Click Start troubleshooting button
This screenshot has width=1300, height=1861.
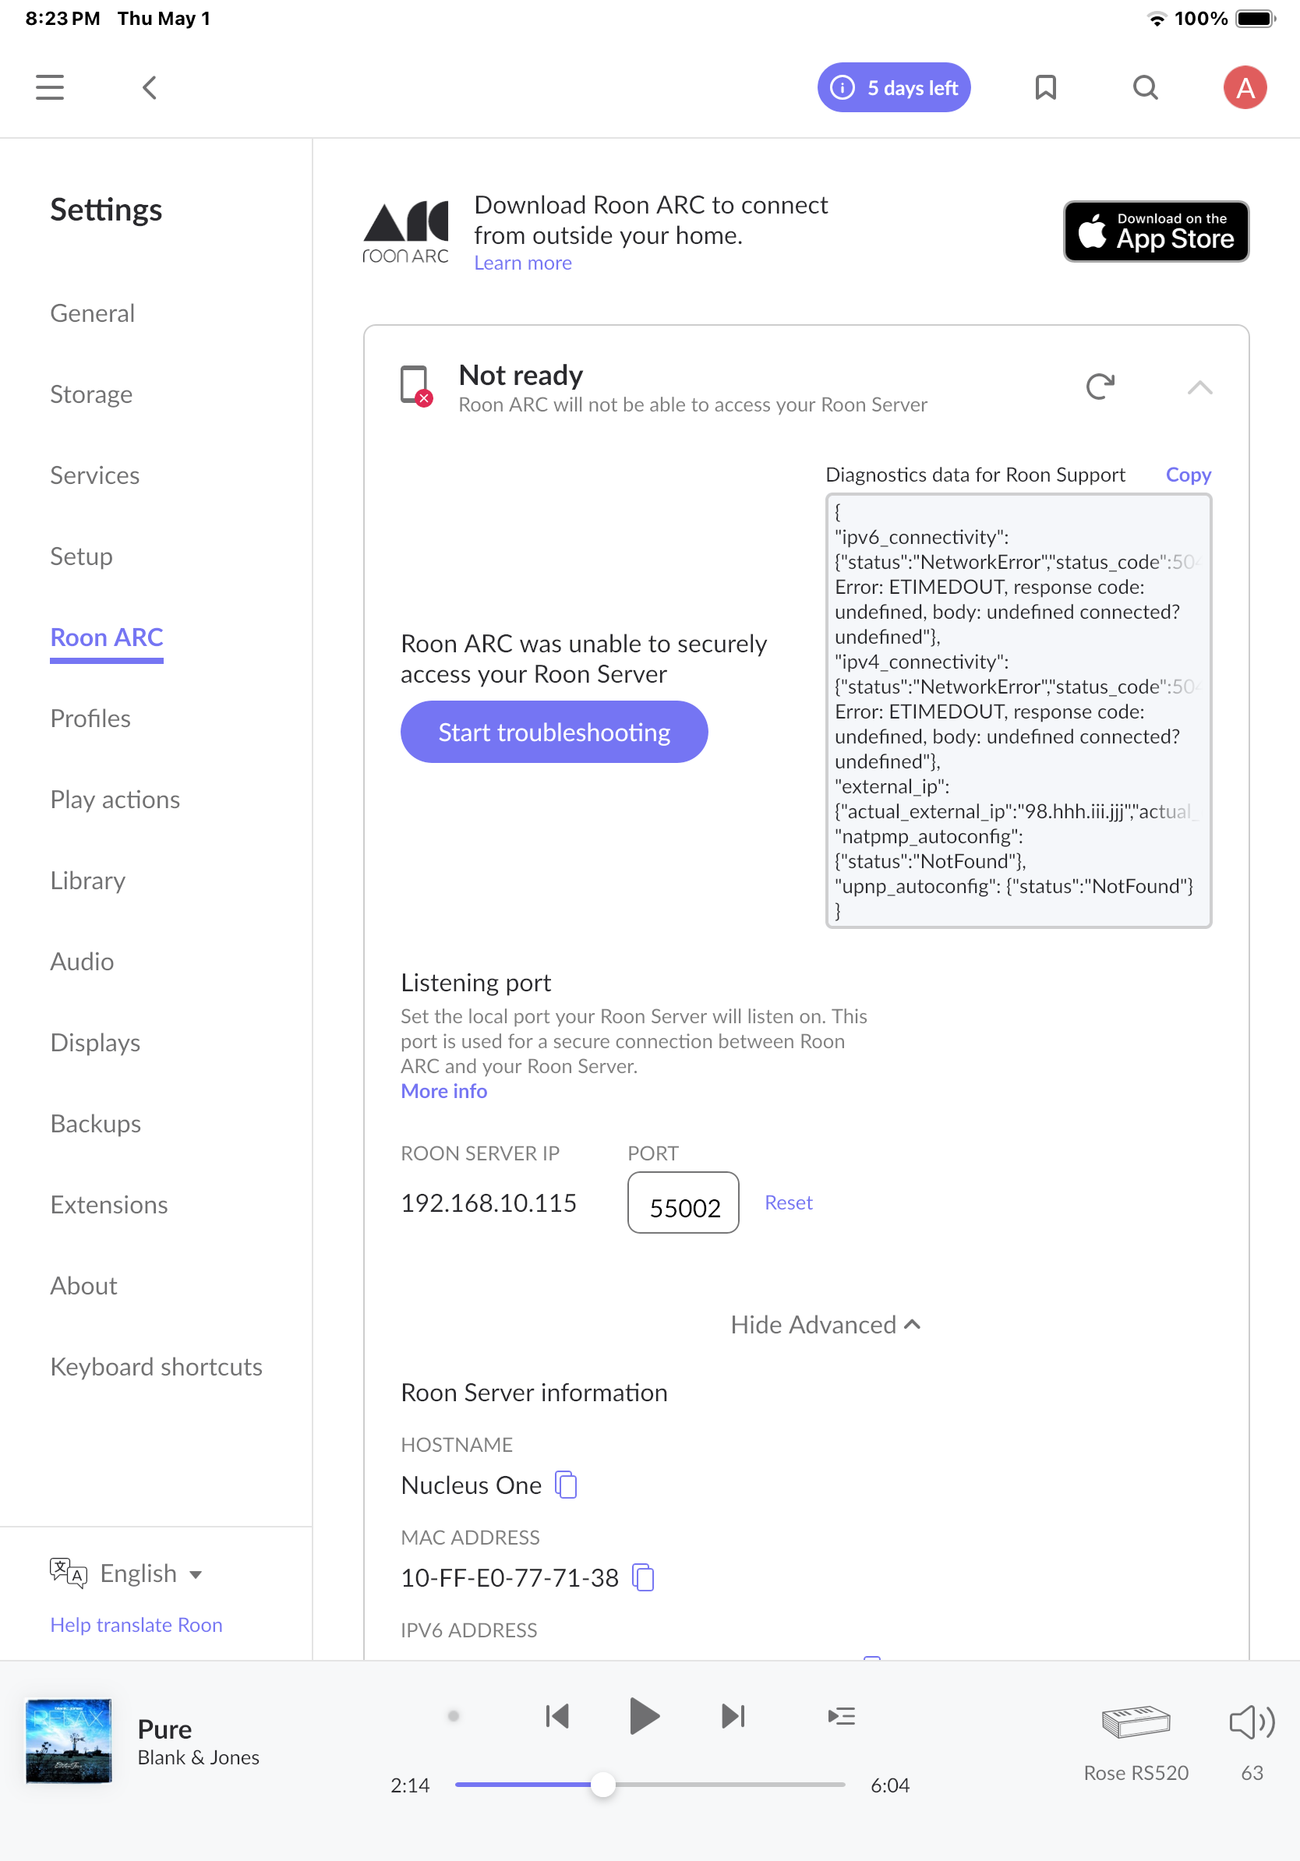click(x=554, y=732)
